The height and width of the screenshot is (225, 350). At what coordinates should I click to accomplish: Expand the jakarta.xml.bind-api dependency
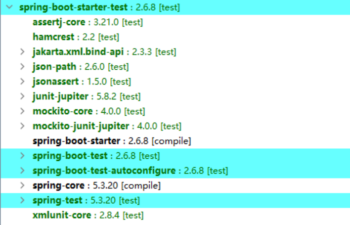click(x=22, y=52)
